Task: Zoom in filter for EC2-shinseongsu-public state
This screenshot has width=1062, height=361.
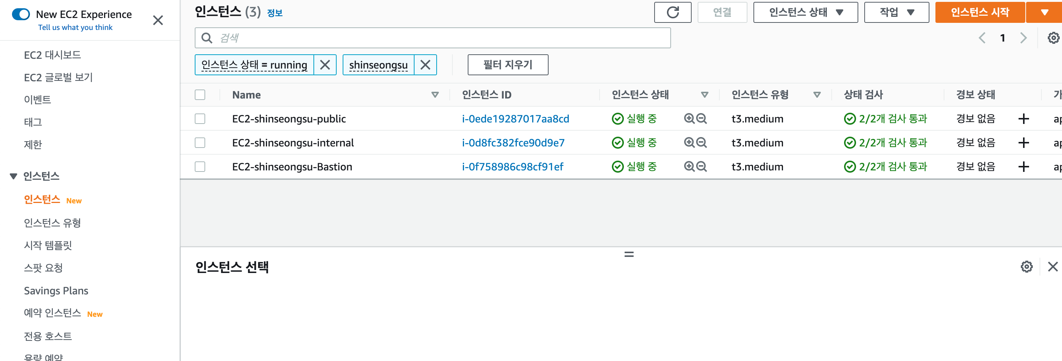Action: pos(689,119)
